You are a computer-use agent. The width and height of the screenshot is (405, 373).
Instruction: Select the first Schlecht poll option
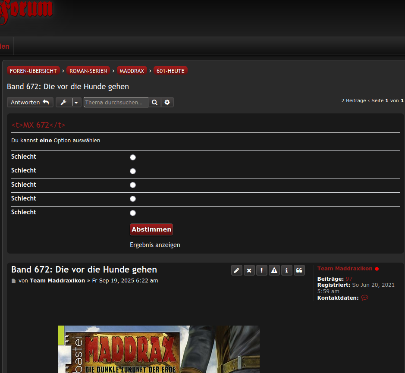(133, 157)
